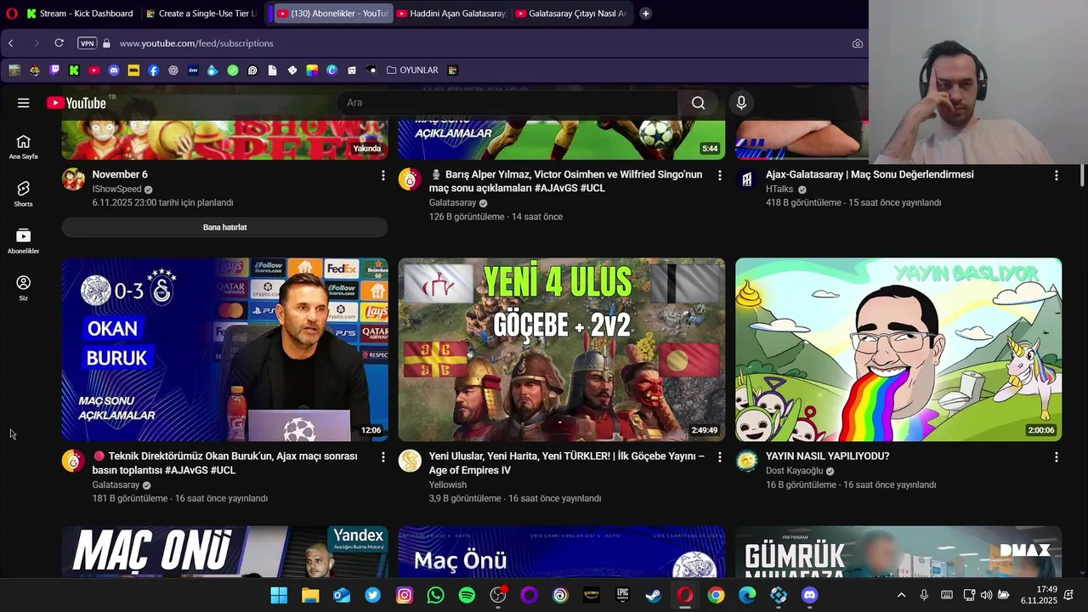
Task: Switch to Create a Single-Use Tier List tab
Action: point(201,14)
